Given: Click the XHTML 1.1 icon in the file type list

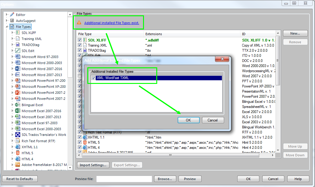Looking at the screenshot, I should [85, 137].
